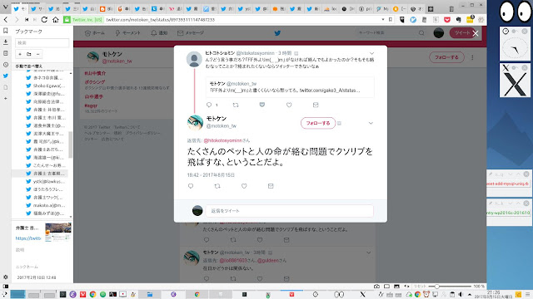
Task: Close the tweet overlay with X
Action: click(x=476, y=33)
